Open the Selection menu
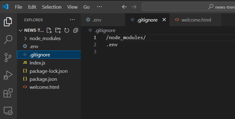Viewport: 235px width, 119px height. click(52, 7)
